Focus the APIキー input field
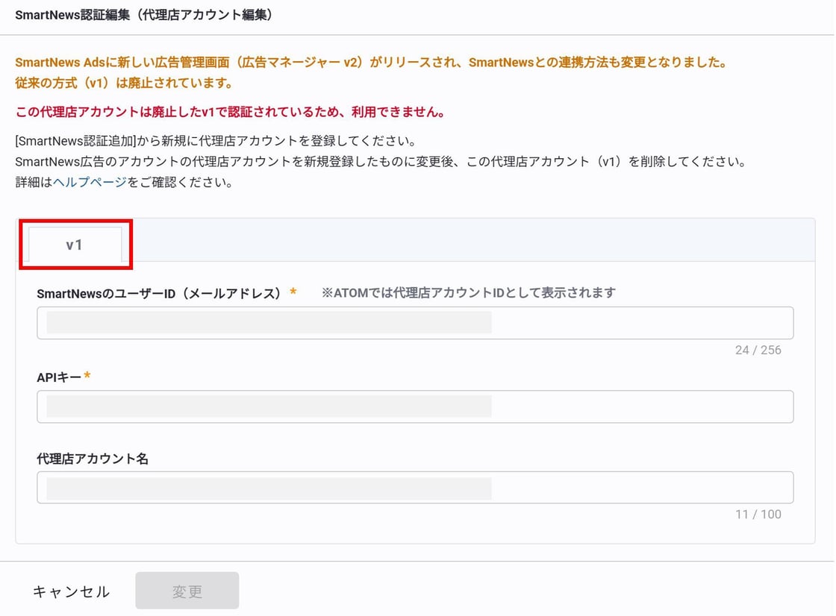Screen dimensions: 836x616 click(x=414, y=406)
